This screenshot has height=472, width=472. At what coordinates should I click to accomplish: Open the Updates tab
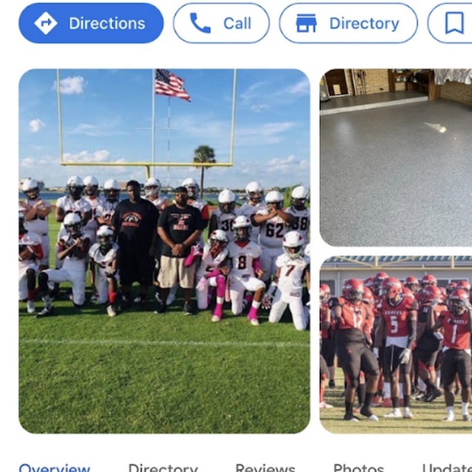[x=447, y=468]
